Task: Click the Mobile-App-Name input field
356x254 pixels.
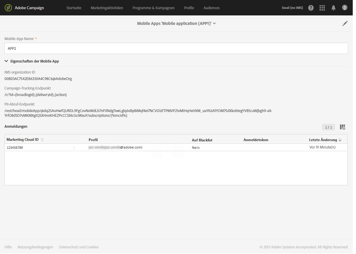Action: click(x=176, y=48)
